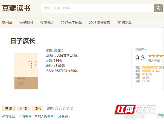Click the 豆瓣评分 label
164x124 pixels.
coord(141,50)
